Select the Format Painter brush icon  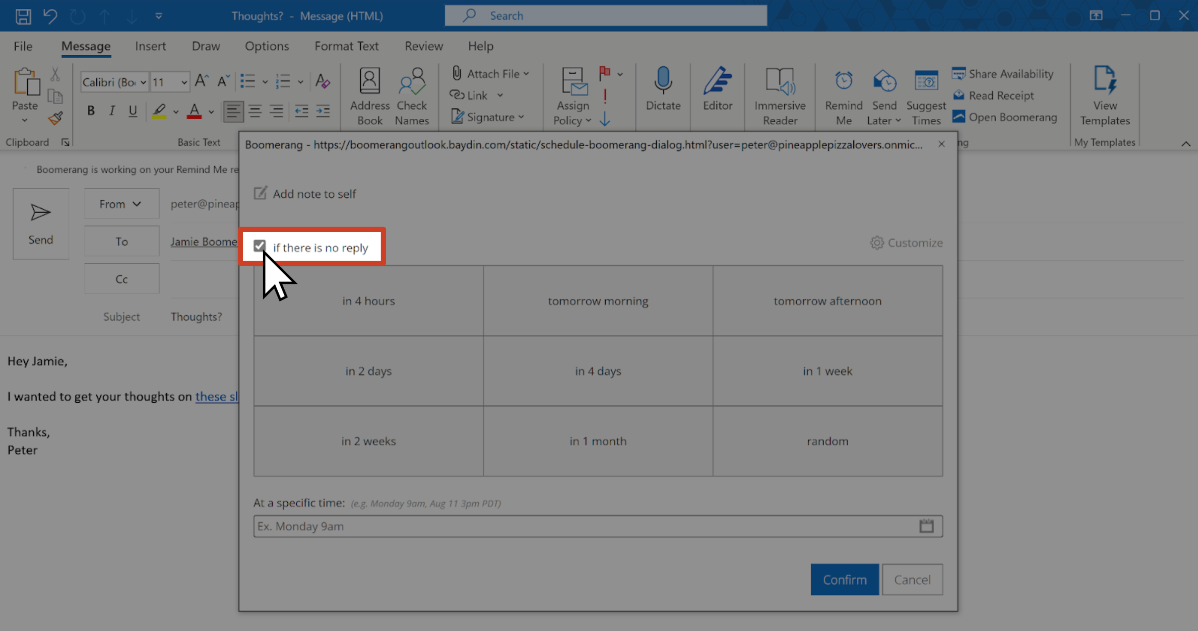[55, 119]
